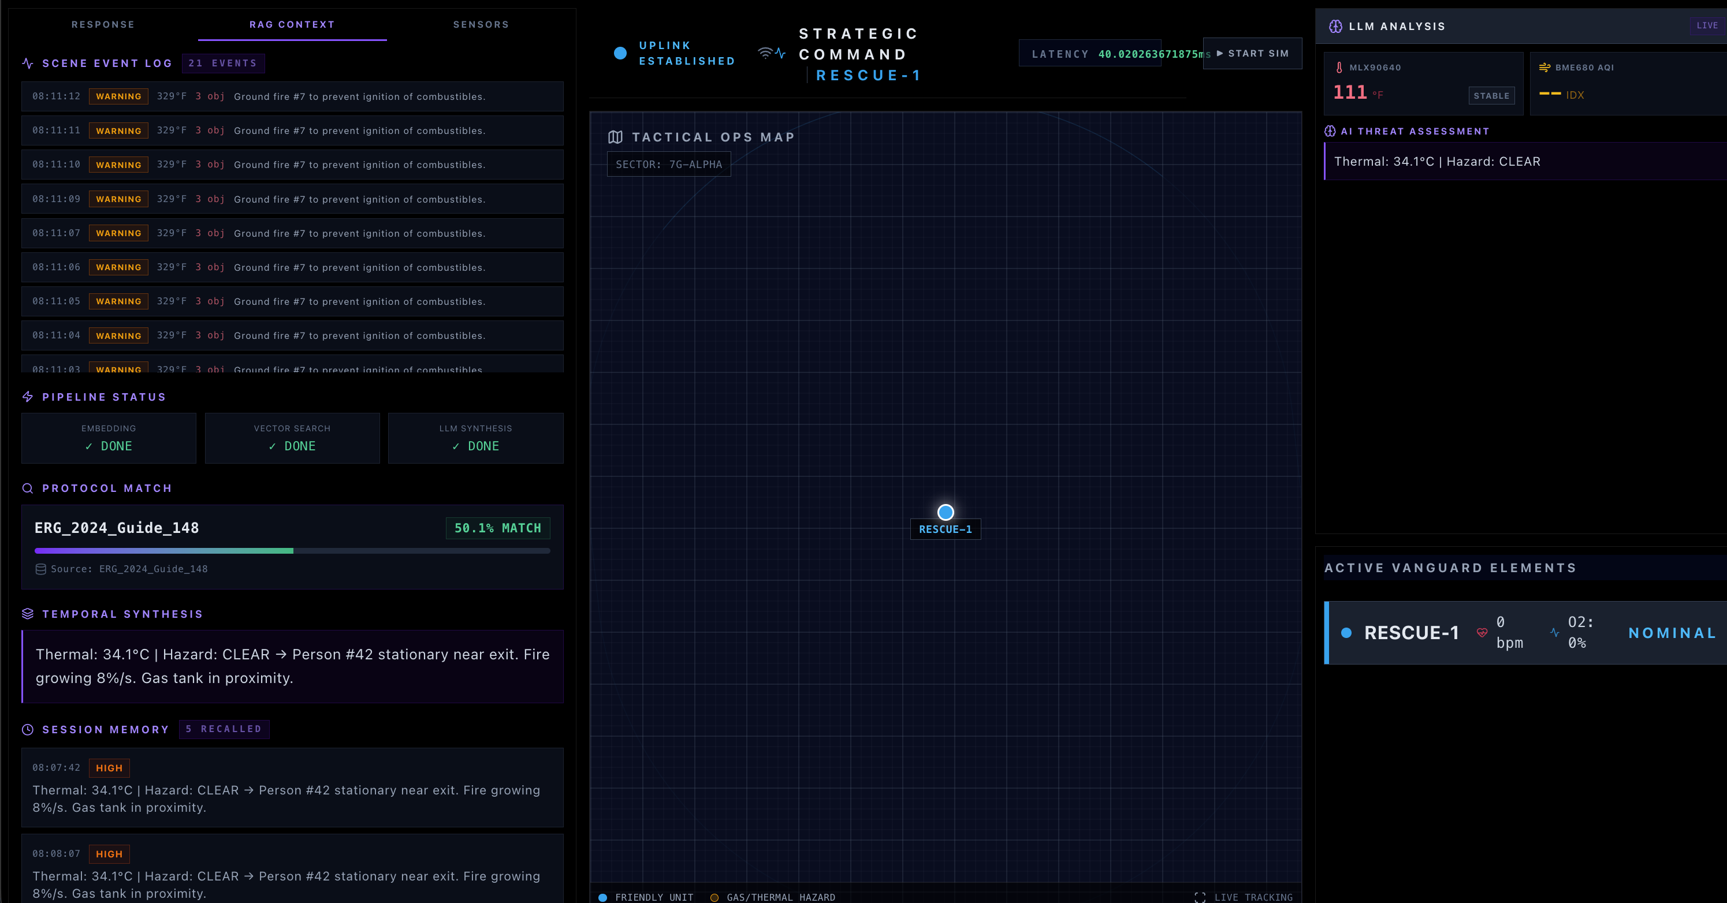1727x903 pixels.
Task: Click the LLM Analysis brain icon
Action: coord(1335,26)
